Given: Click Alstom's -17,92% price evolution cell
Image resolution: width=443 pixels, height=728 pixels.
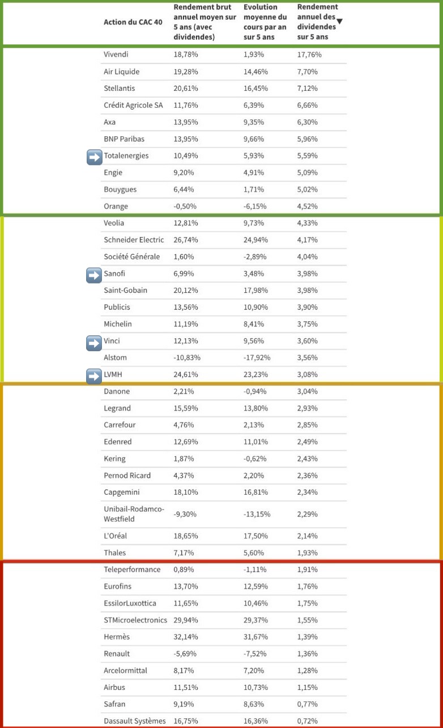Looking at the screenshot, I should coord(257,358).
